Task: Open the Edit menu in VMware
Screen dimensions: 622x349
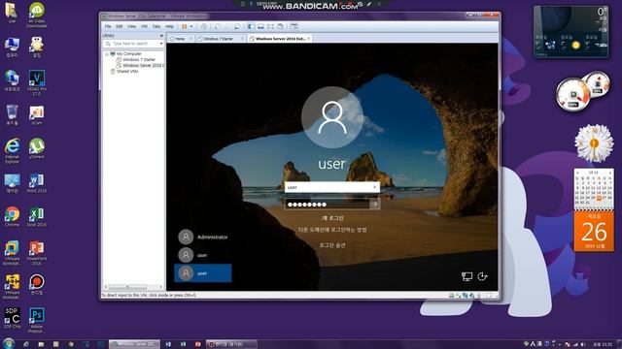Action: pos(119,26)
